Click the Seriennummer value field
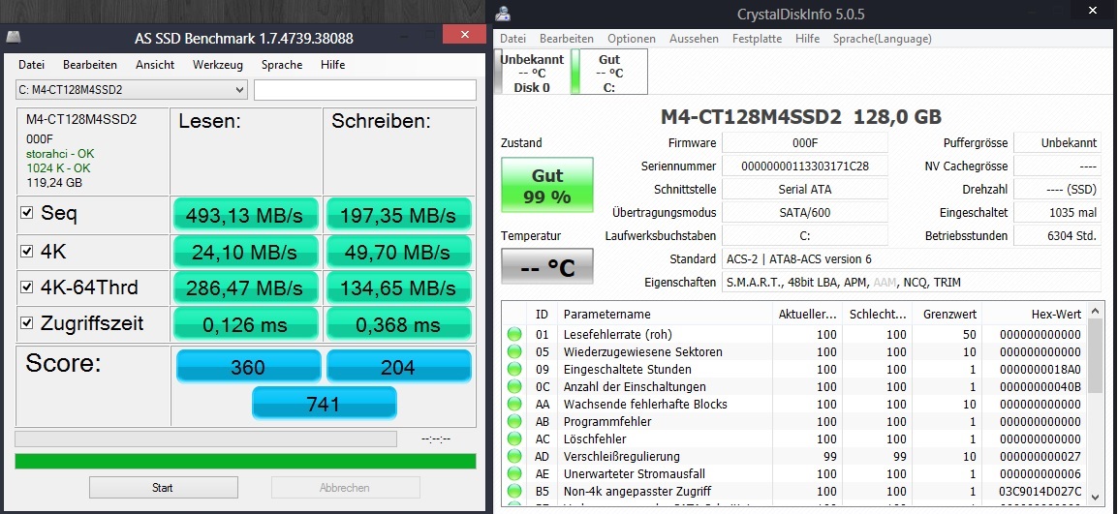 click(805, 166)
